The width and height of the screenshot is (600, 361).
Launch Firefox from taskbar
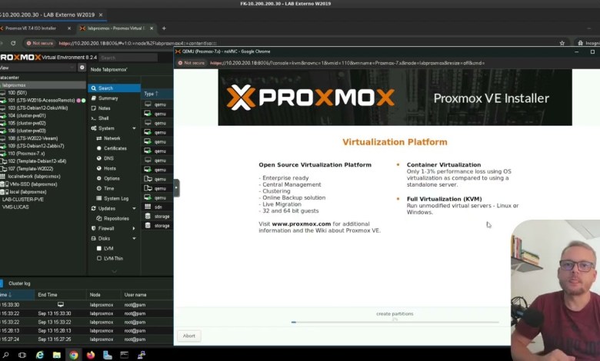coord(91,355)
